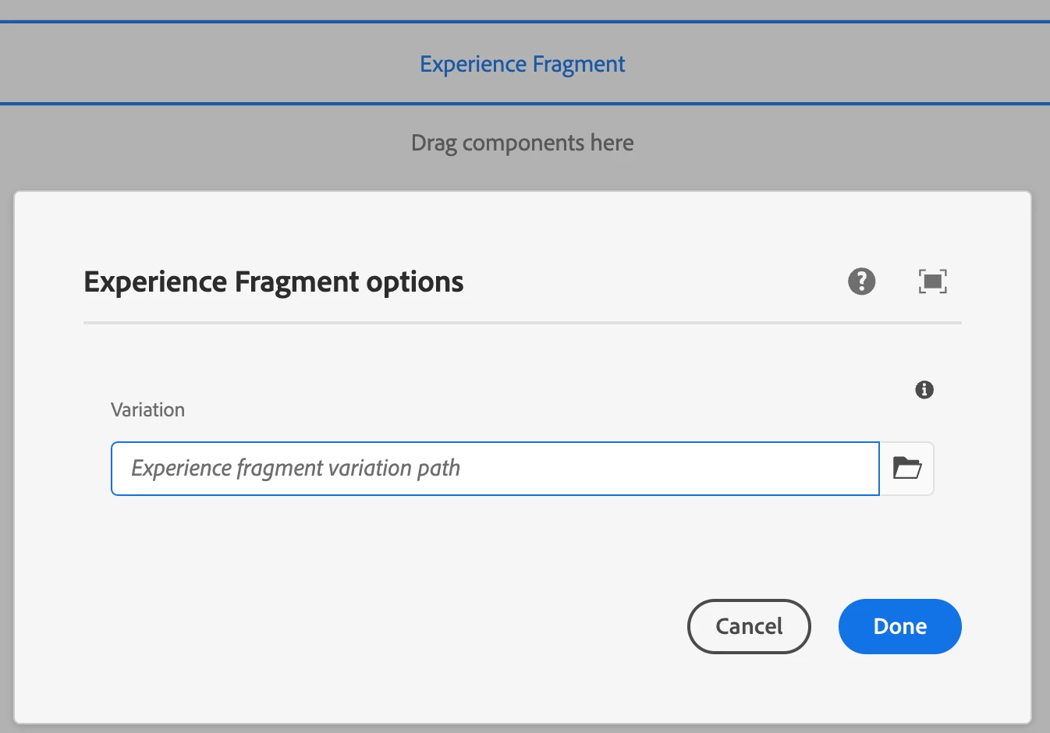Toggle fullscreen mode for the dialog

[x=932, y=282]
